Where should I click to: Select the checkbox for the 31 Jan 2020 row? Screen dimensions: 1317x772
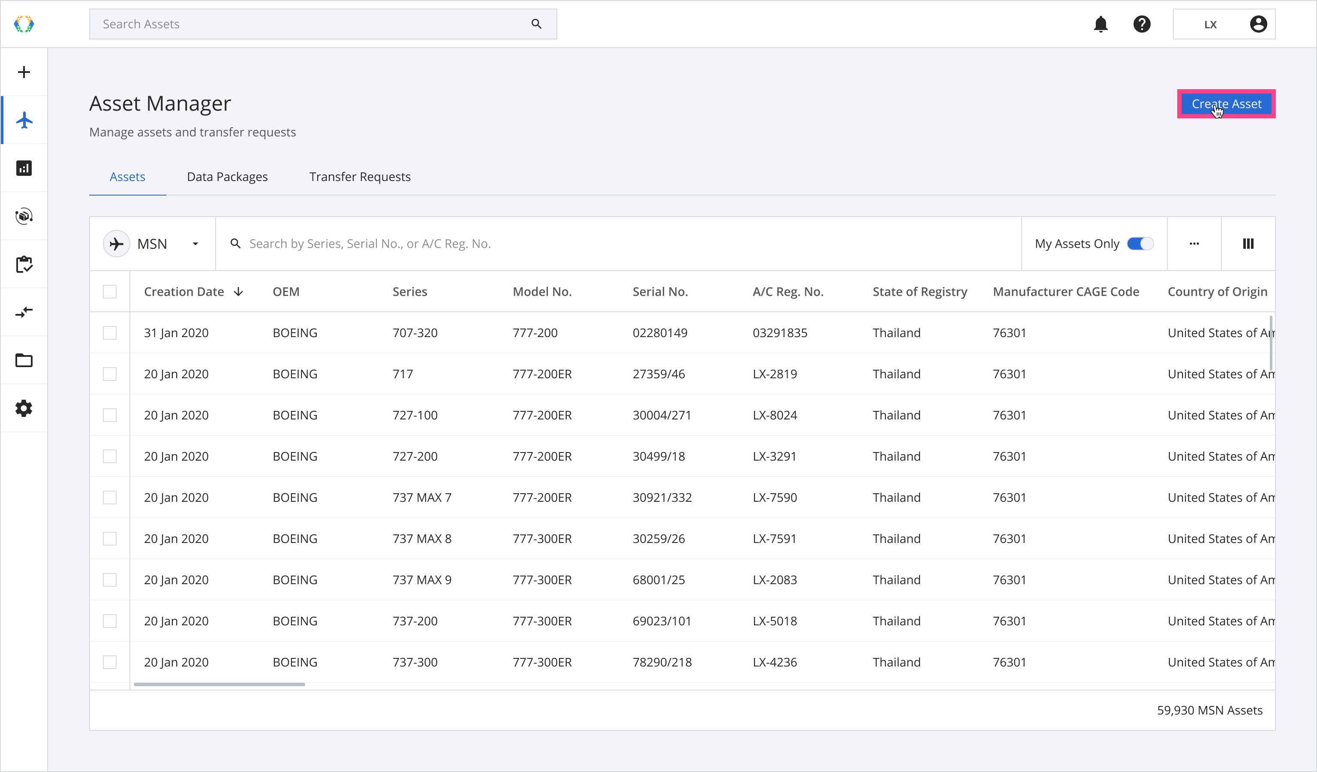click(x=110, y=333)
